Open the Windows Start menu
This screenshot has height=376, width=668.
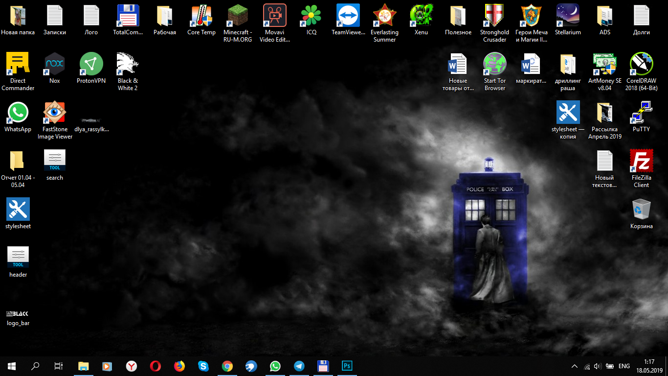[x=12, y=366]
